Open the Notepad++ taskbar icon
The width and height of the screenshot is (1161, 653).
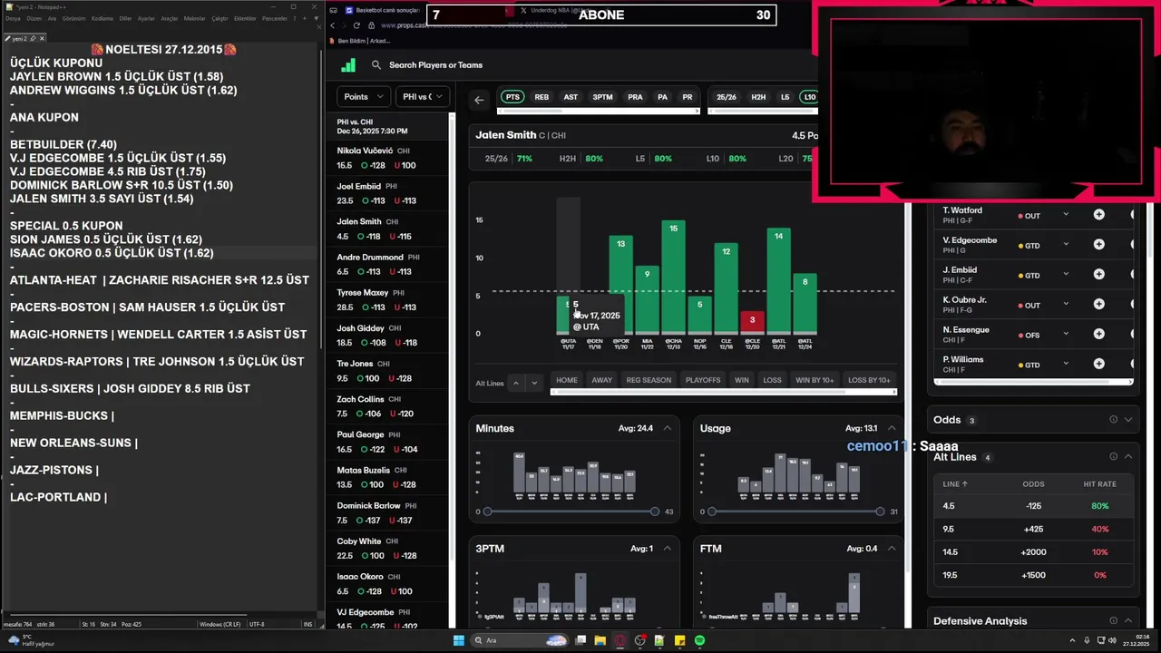(660, 640)
